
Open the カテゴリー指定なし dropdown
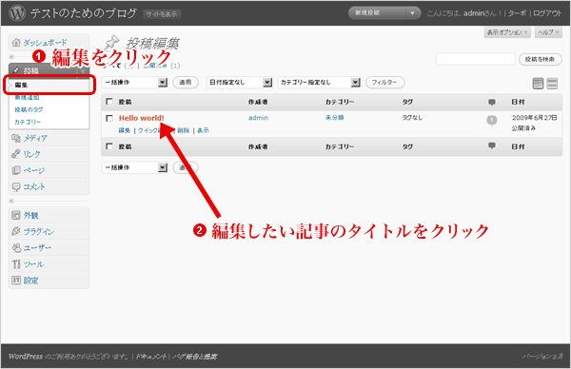coord(320,82)
